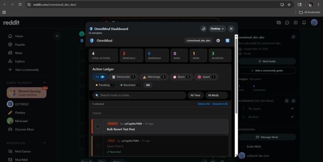Image resolution: width=323 pixels, height=162 pixels.
Task: Click Invite Mod
Action: click(254, 146)
